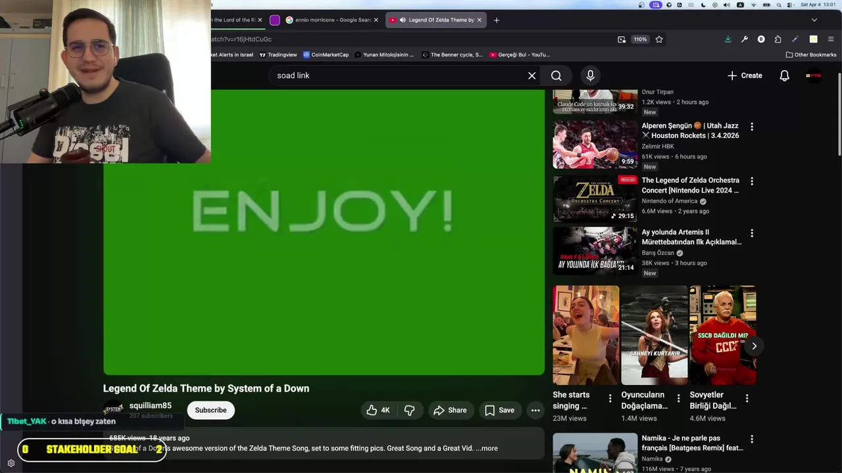
Task: Open options menu for Zelda Orchestra Concert video
Action: point(752,181)
